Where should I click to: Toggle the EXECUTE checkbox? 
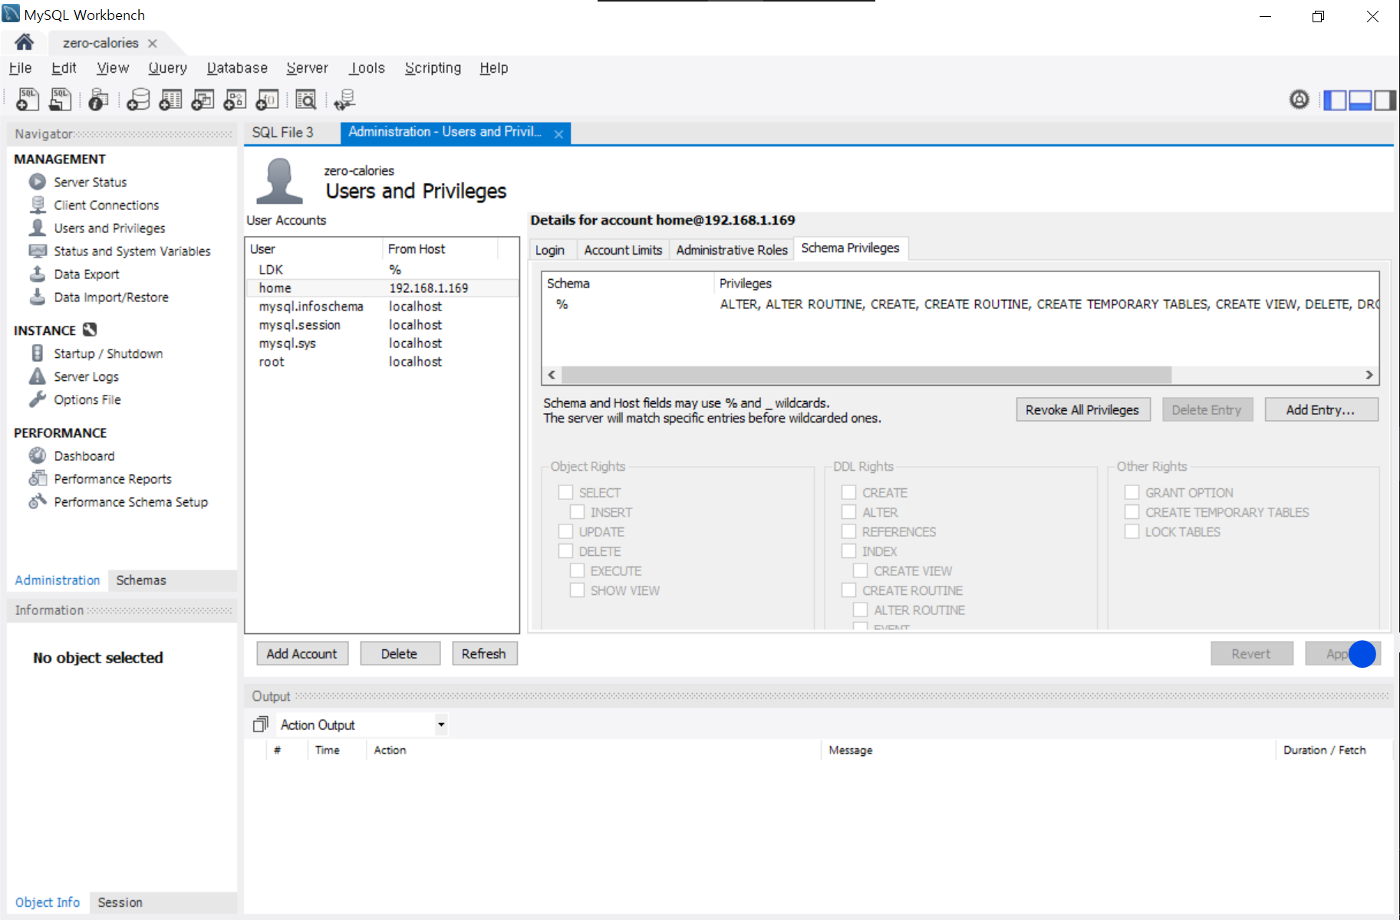click(x=578, y=570)
